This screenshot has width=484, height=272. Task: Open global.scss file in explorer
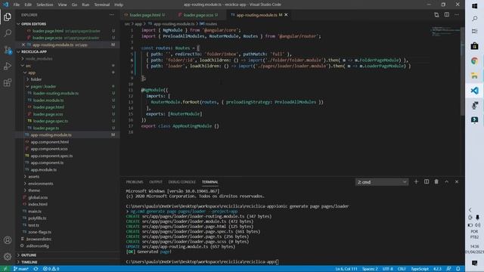[x=38, y=197]
